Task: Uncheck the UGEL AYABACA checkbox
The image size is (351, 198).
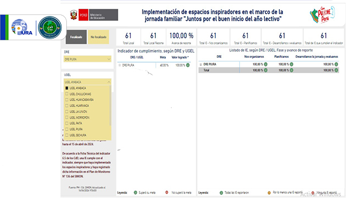Action: [67, 88]
